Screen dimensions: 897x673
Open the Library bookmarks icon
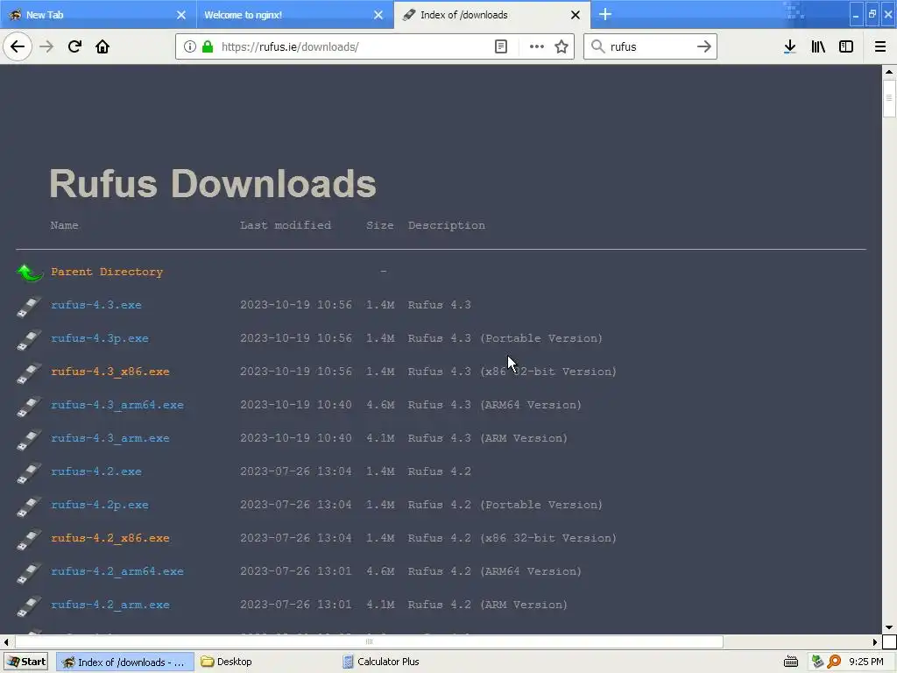pyautogui.click(x=818, y=46)
